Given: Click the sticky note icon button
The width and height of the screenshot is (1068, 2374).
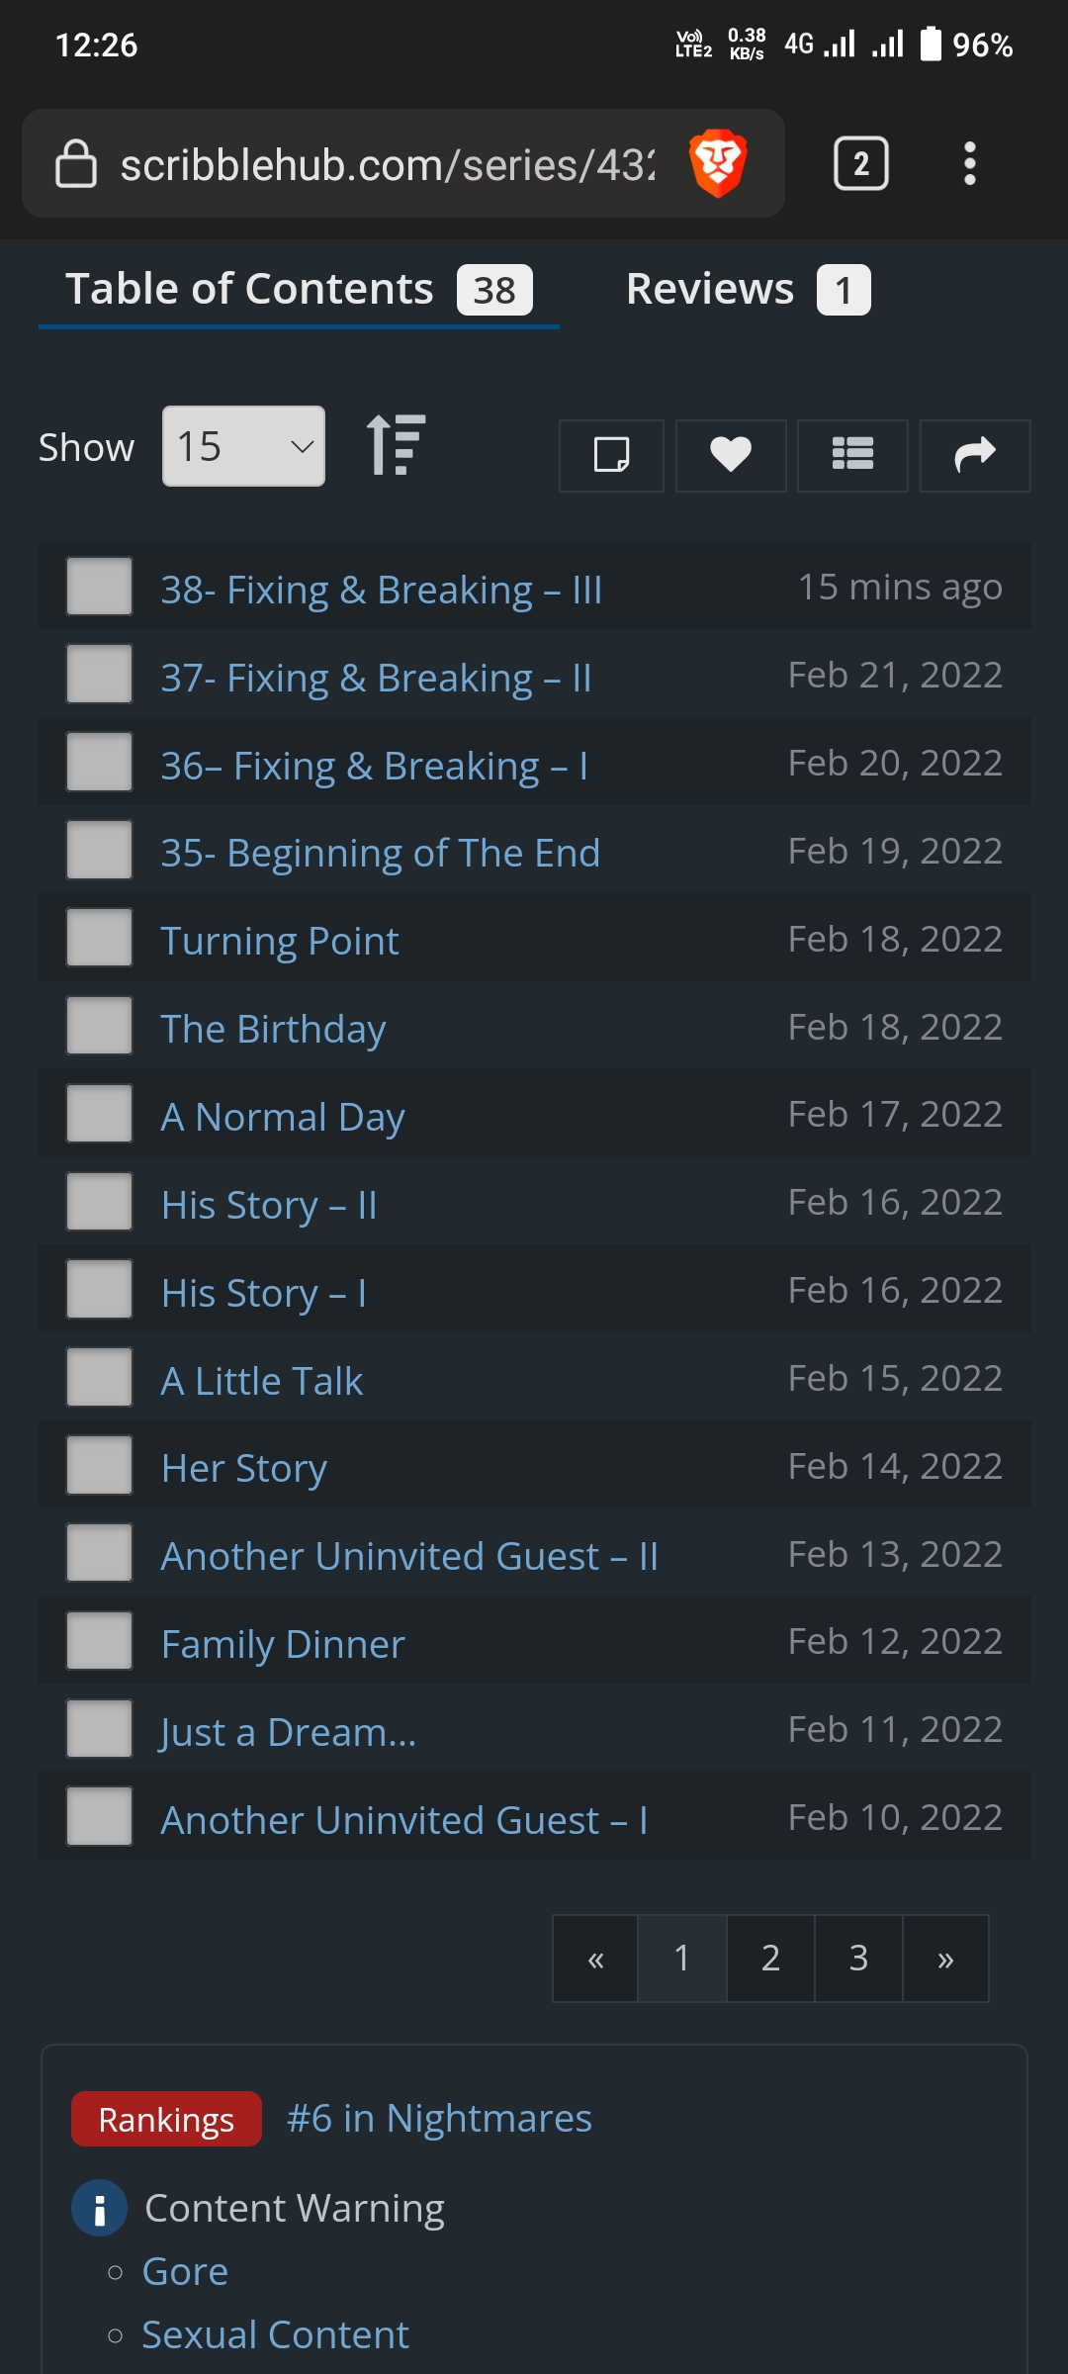Looking at the screenshot, I should point(611,455).
